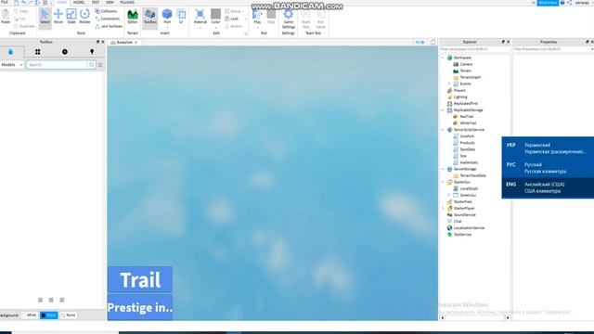Open the UI insert tool
Viewport: 594px width, 334px height.
coord(181,17)
